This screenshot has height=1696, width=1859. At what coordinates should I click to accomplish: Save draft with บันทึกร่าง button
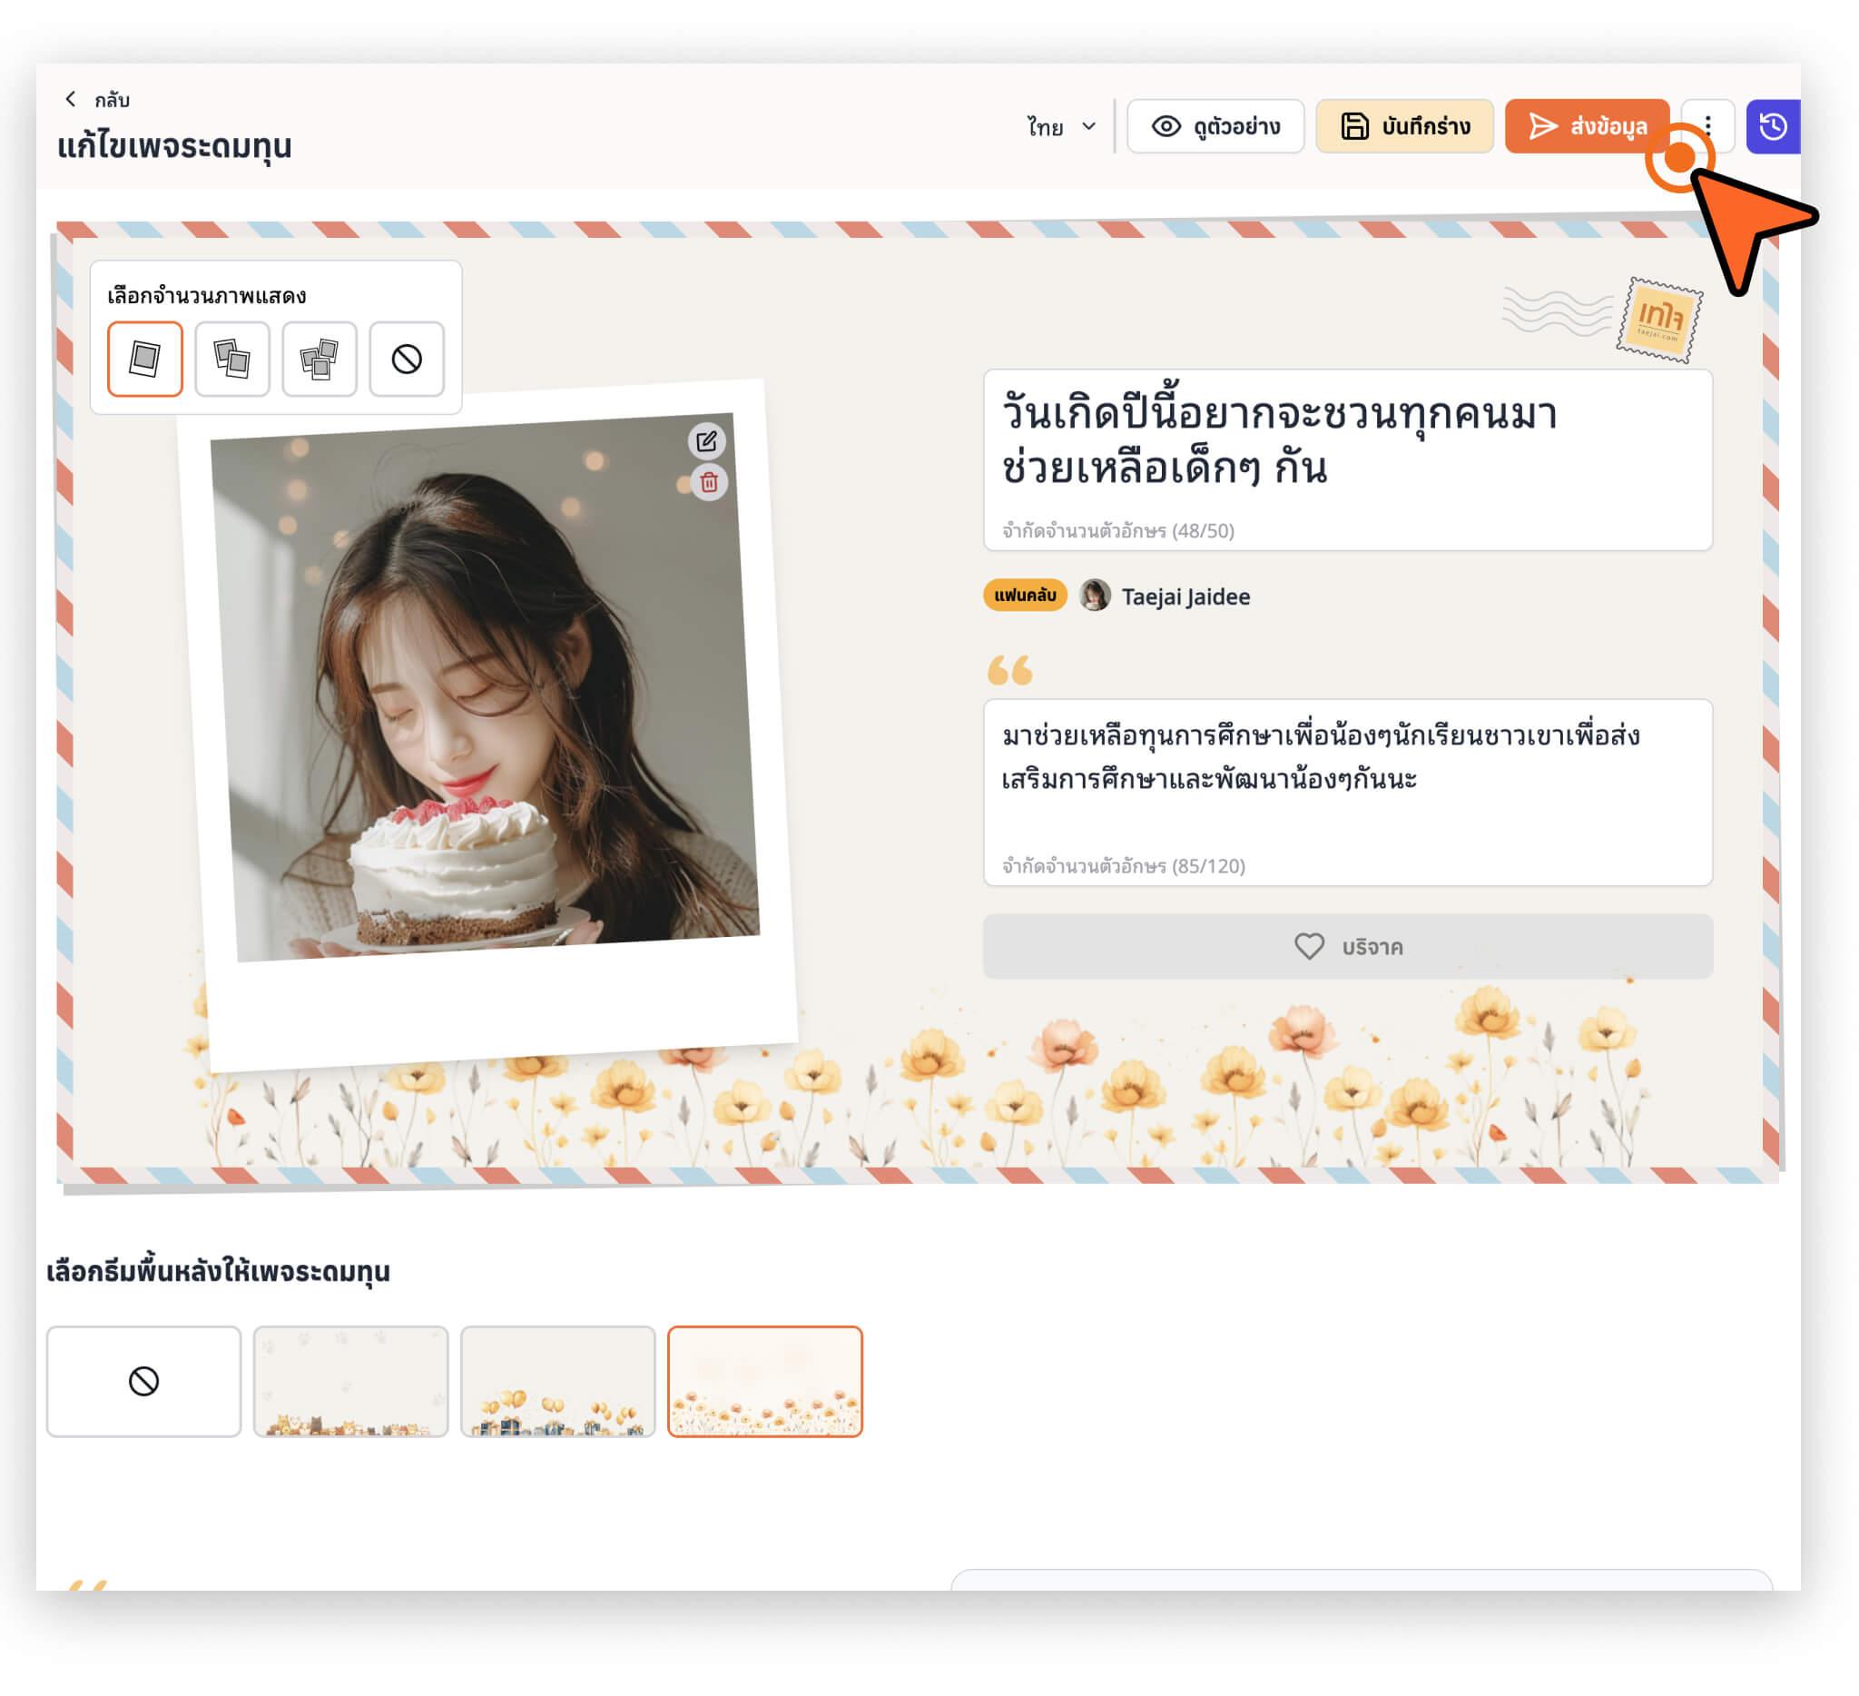pos(1404,126)
